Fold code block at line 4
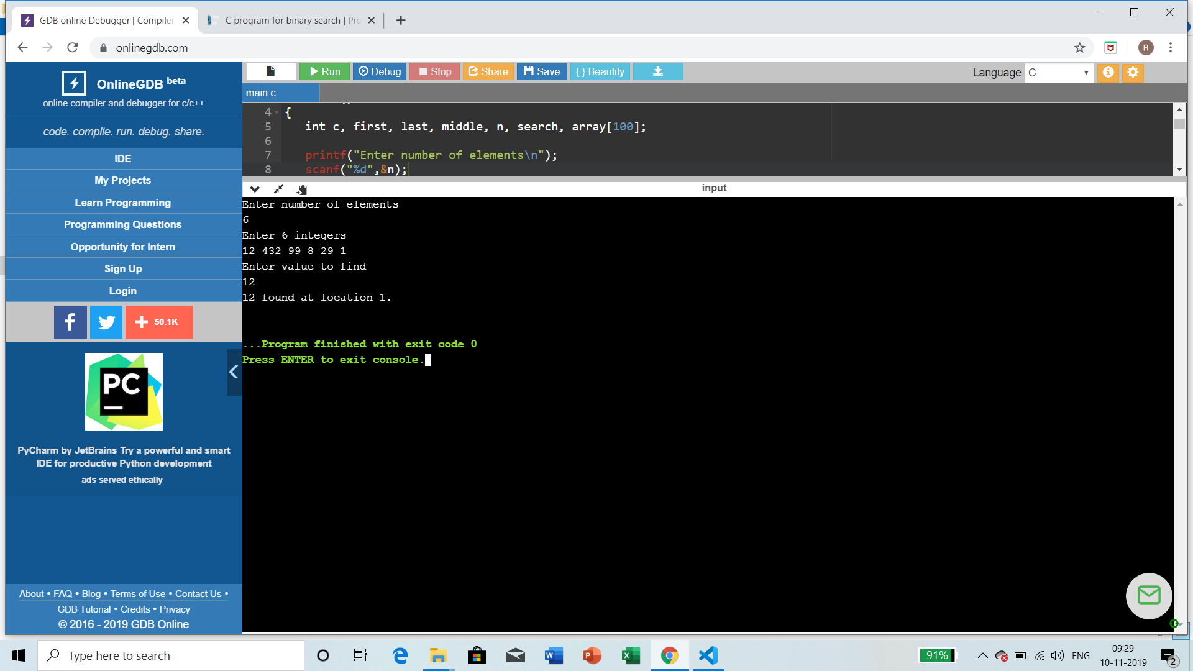The height and width of the screenshot is (671, 1193). [x=277, y=112]
